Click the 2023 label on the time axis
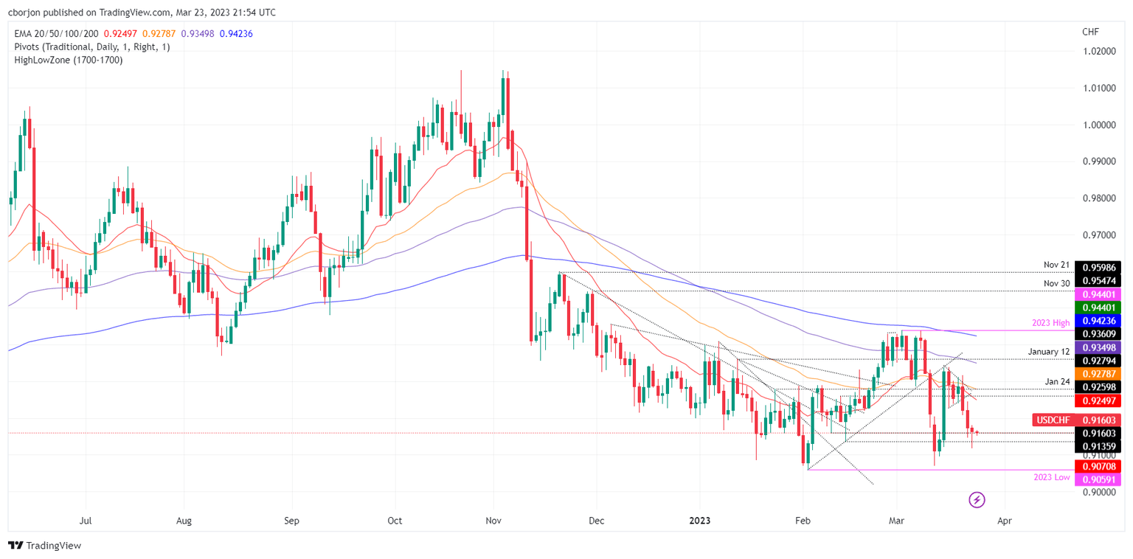This screenshot has height=559, width=1133. point(699,521)
